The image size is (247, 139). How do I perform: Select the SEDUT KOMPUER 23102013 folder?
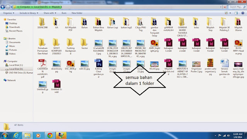coord(56,46)
